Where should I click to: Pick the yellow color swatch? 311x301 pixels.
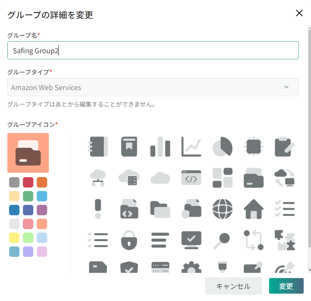[x=14, y=238]
